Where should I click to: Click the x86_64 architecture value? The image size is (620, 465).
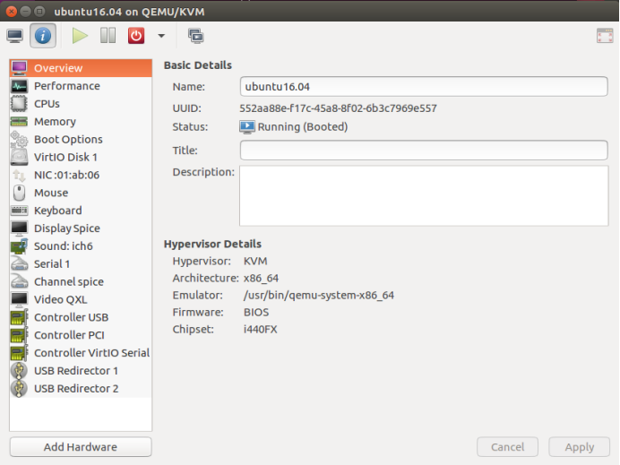pos(261,279)
